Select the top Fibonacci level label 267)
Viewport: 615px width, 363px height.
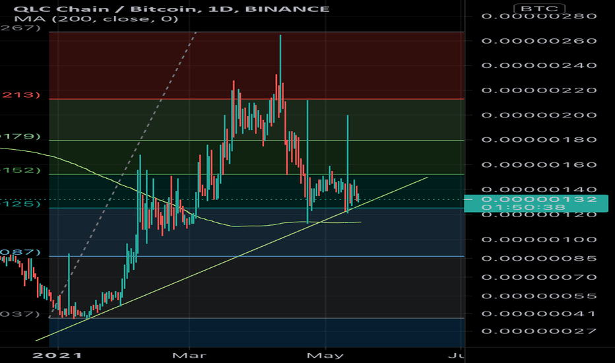20,28
